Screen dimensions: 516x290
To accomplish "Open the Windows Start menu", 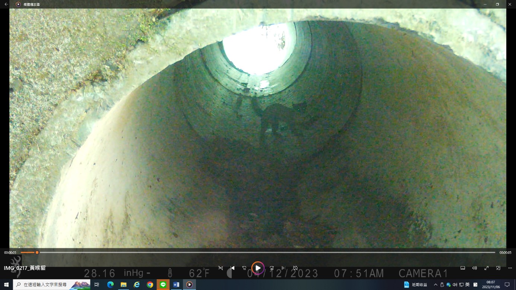I will (x=6, y=285).
